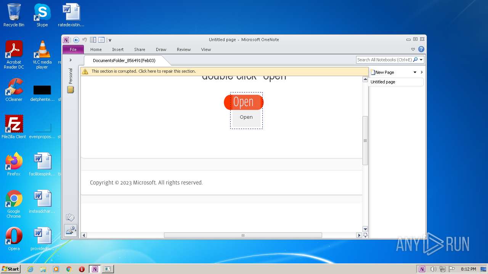Image resolution: width=488 pixels, height=274 pixels.
Task: Click the Back navigation arrow in OneNote
Action: 76,40
